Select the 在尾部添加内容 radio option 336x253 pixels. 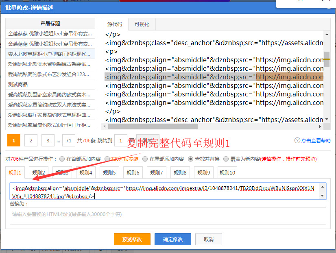click(145, 159)
